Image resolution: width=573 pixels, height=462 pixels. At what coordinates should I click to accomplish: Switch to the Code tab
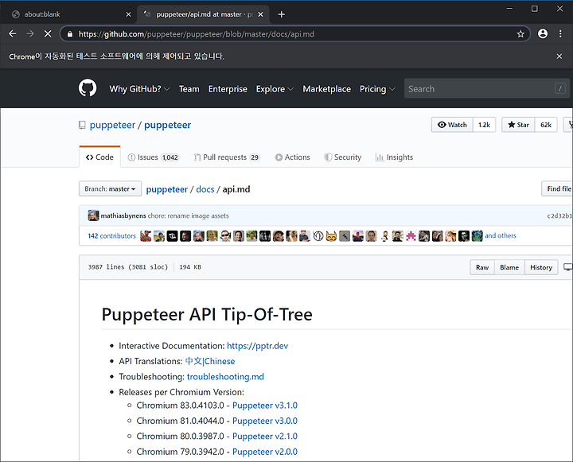[99, 157]
